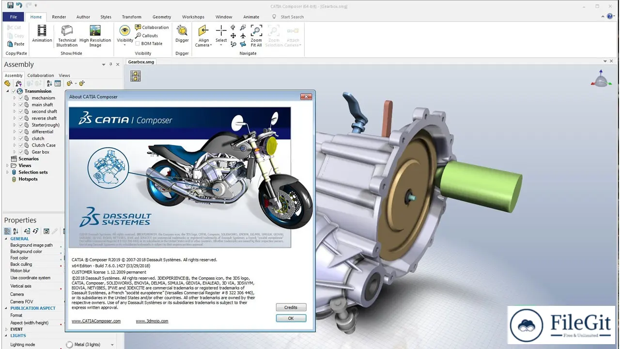Open the www.3dmojo.com link
This screenshot has width=620, height=349.
(x=152, y=321)
